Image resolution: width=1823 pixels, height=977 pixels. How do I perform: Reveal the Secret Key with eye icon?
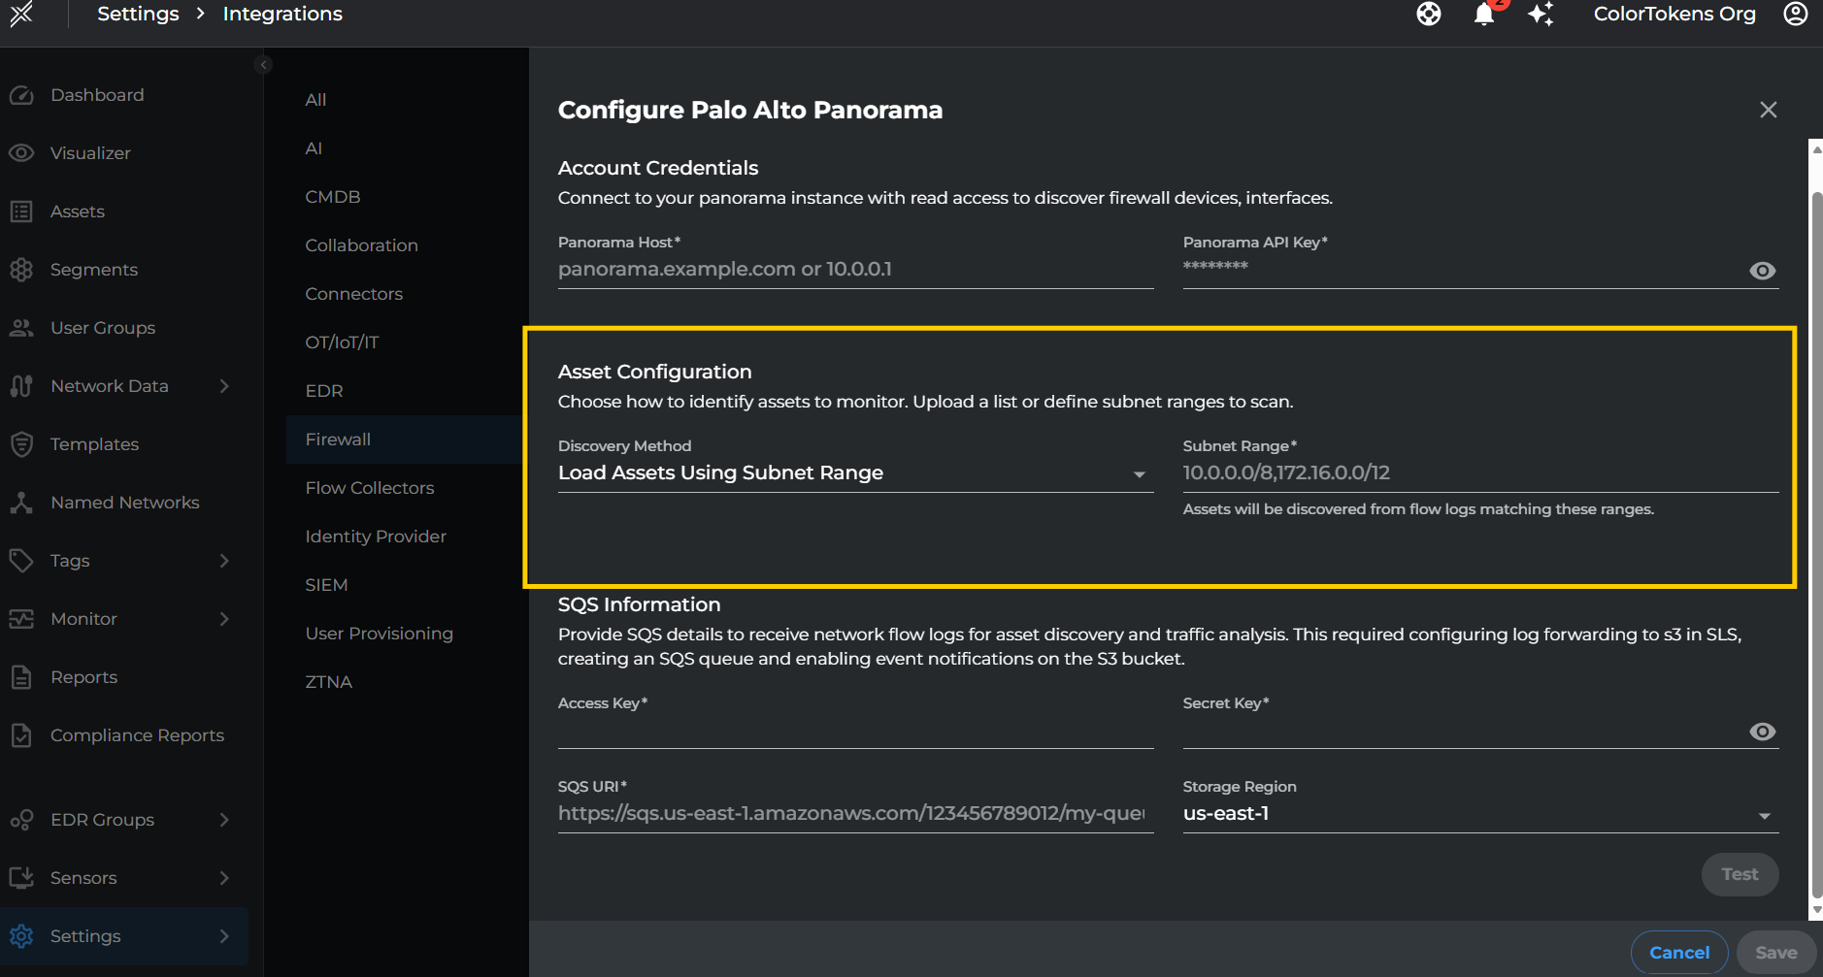[x=1762, y=732]
